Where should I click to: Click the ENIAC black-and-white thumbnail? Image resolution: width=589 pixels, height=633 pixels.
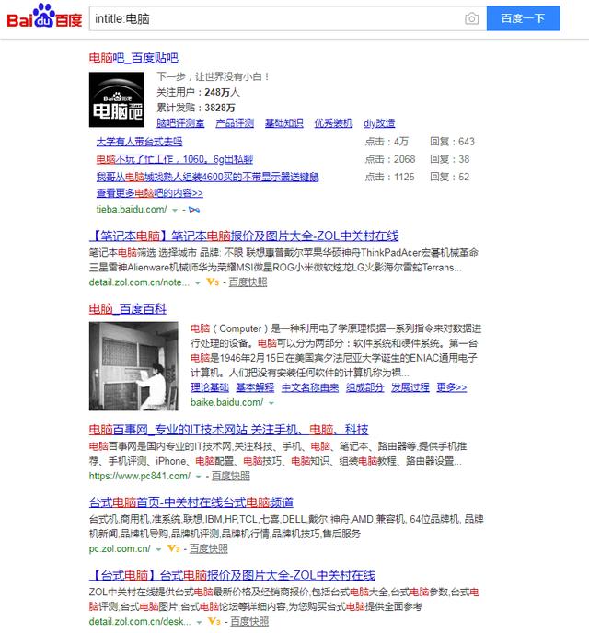(133, 366)
